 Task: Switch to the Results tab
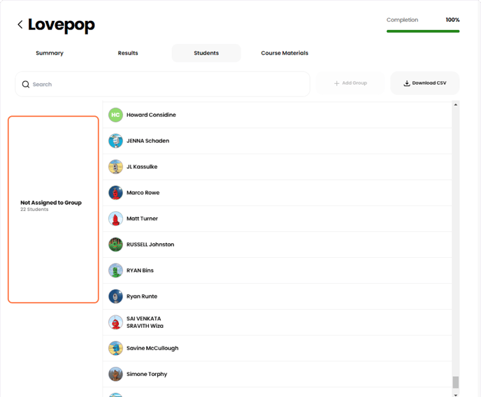pyautogui.click(x=128, y=53)
